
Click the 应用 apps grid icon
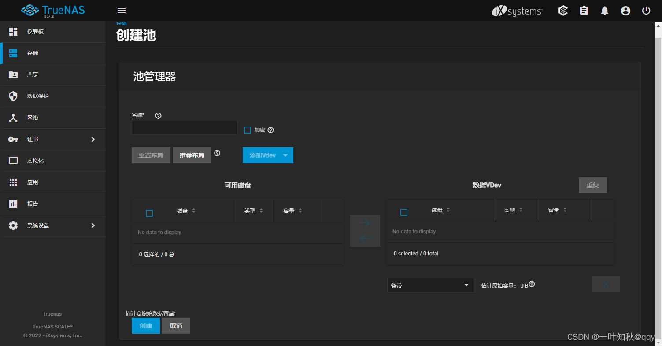coord(13,182)
